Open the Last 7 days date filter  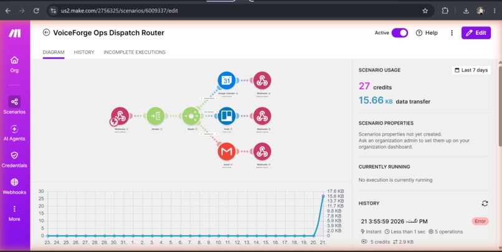[471, 70]
